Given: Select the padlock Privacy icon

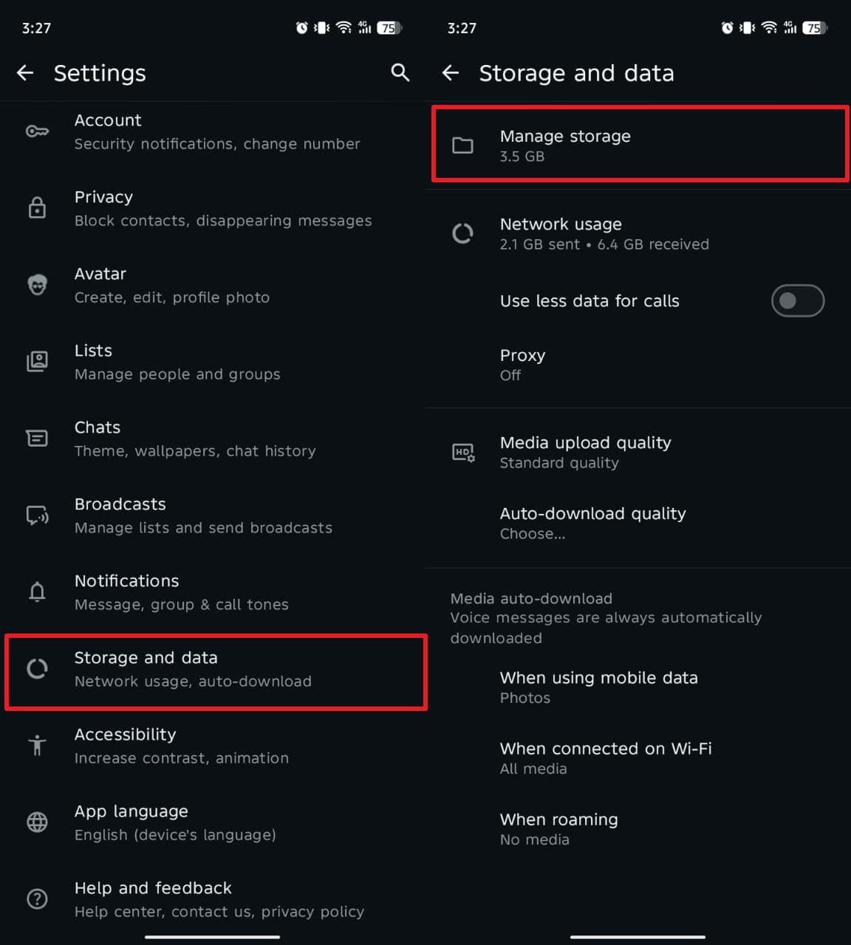Looking at the screenshot, I should pyautogui.click(x=37, y=207).
